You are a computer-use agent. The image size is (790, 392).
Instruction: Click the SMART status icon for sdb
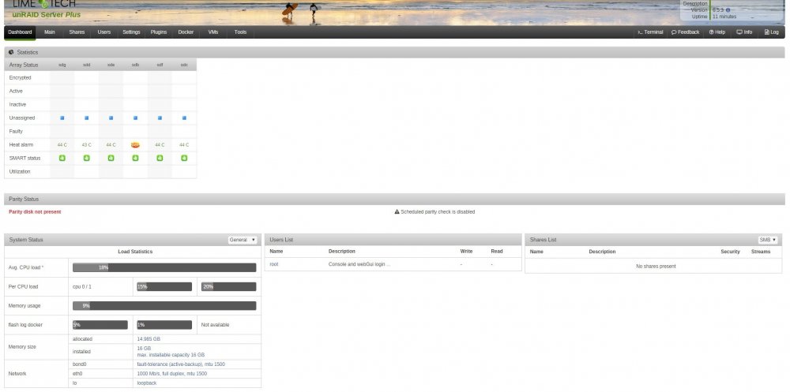[x=135, y=158]
